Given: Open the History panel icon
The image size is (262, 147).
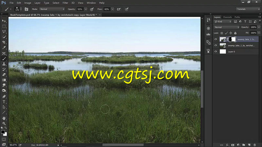Looking at the screenshot, I should (x=208, y=20).
